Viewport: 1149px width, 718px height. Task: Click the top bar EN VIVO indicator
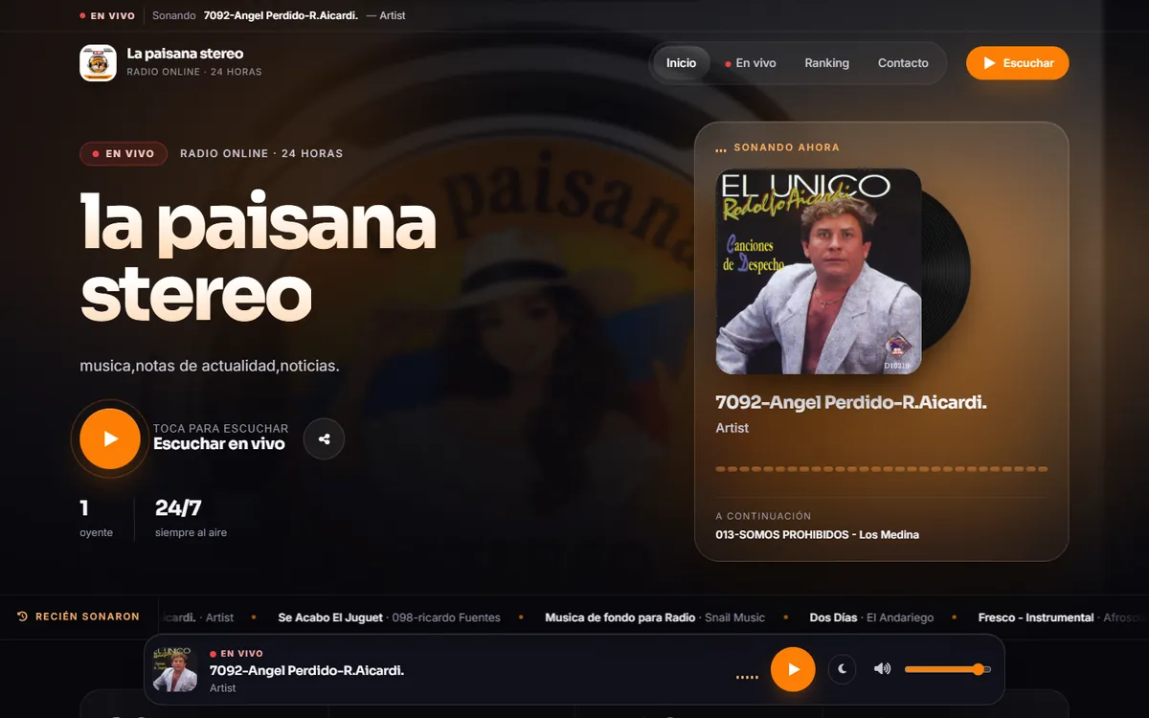(107, 15)
